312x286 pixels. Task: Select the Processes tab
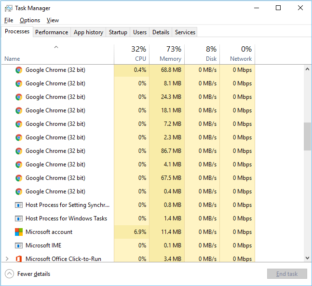click(17, 31)
